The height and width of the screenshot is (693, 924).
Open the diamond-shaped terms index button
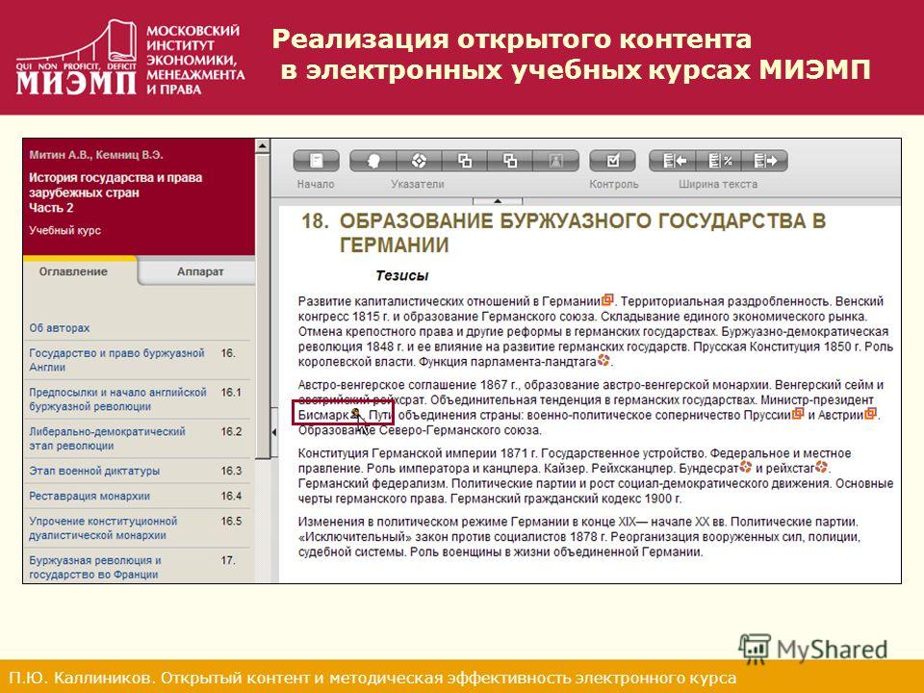419,161
